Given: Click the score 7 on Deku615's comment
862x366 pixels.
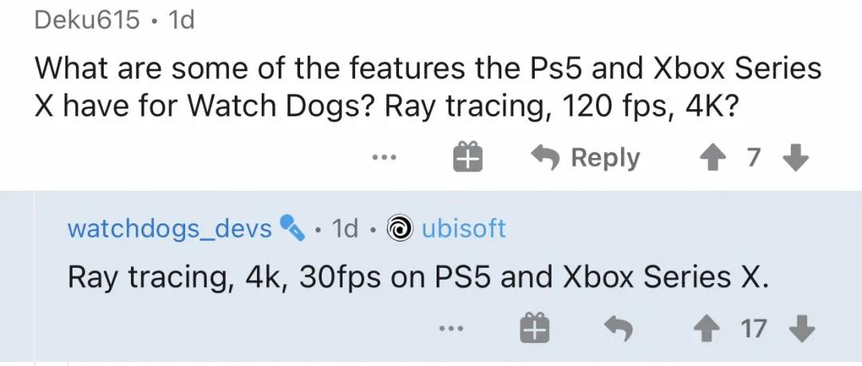Looking at the screenshot, I should [753, 157].
